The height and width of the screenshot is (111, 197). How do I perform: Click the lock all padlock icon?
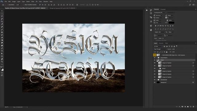pyautogui.click(x=167, y=52)
